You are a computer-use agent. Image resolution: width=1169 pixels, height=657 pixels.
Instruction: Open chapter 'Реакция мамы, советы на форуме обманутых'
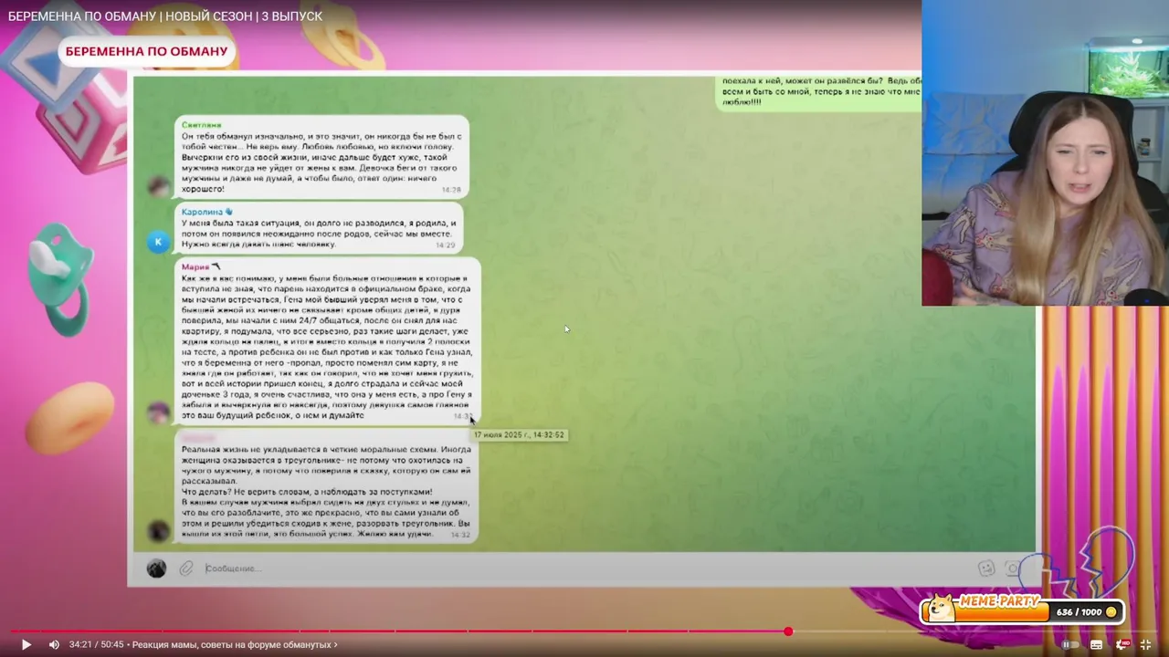tap(235, 644)
